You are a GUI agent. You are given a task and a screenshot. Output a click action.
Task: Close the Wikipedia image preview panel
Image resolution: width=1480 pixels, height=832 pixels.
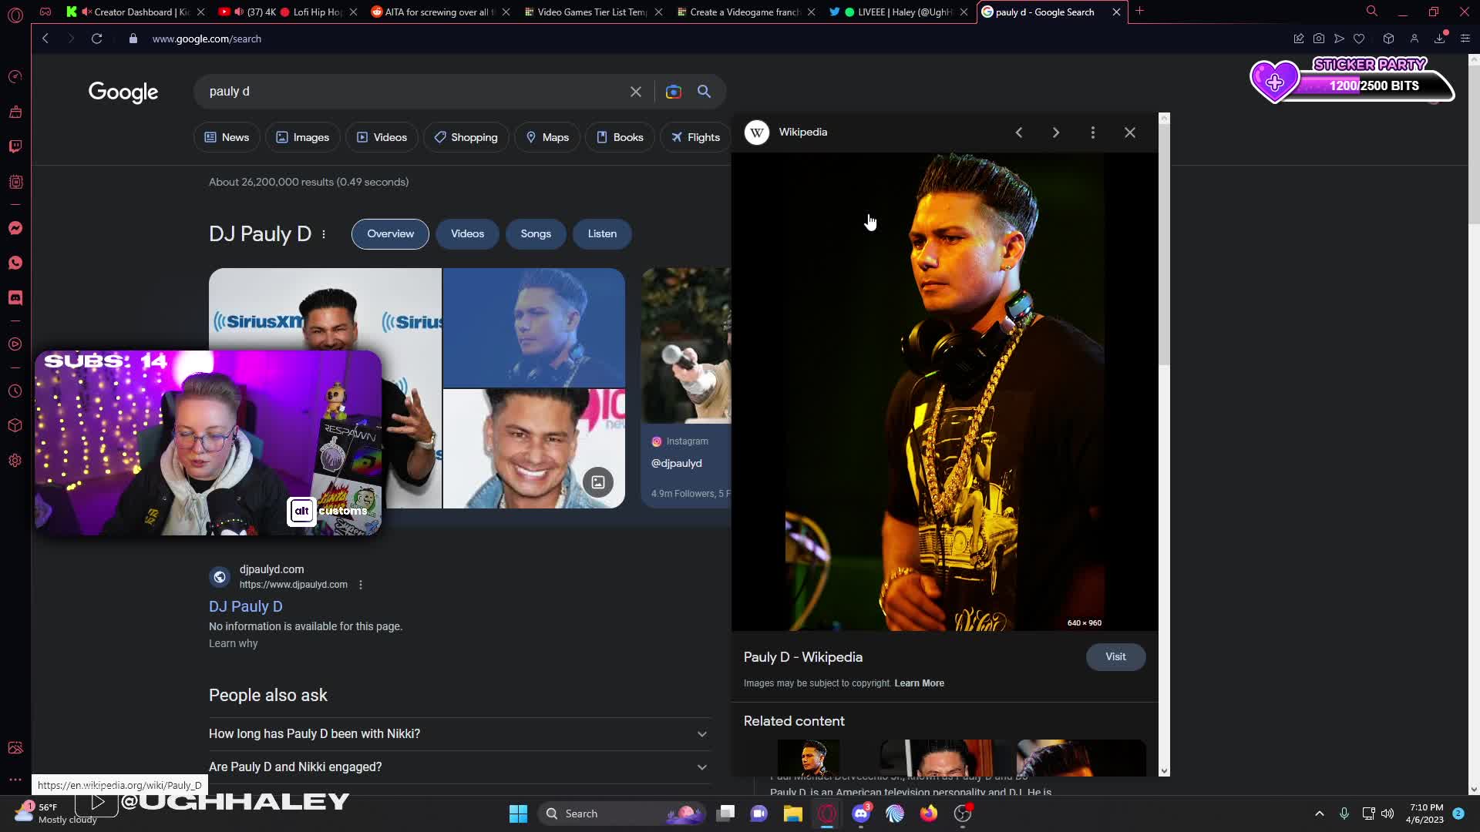pos(1130,133)
